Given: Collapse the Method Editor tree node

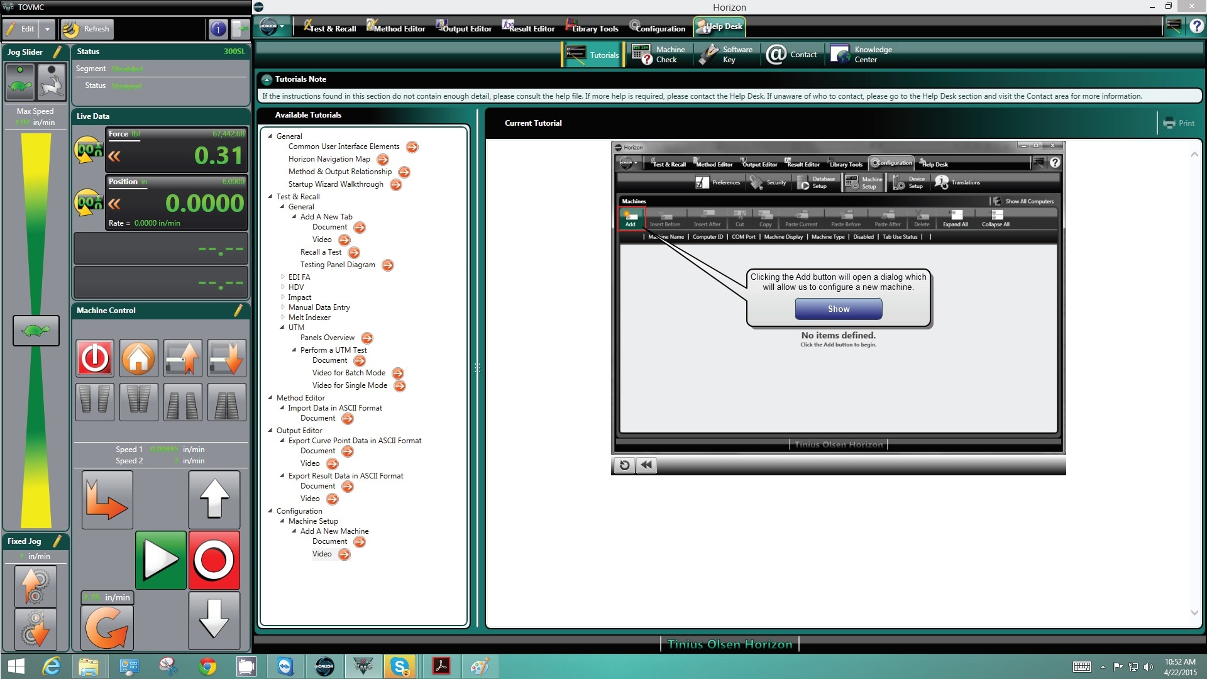Looking at the screenshot, I should click(270, 397).
